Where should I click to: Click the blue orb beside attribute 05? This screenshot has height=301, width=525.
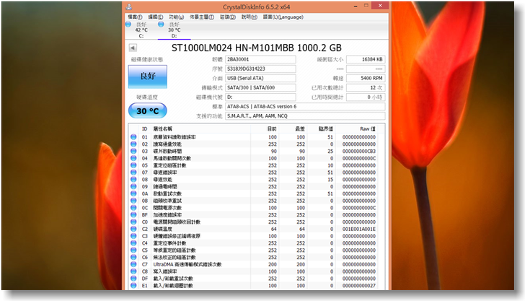[x=133, y=165]
